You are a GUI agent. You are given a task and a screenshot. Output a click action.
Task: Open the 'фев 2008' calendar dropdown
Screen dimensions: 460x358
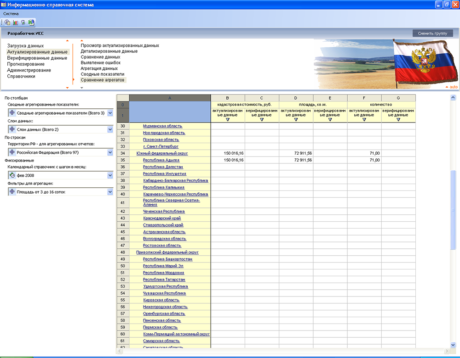110,175
